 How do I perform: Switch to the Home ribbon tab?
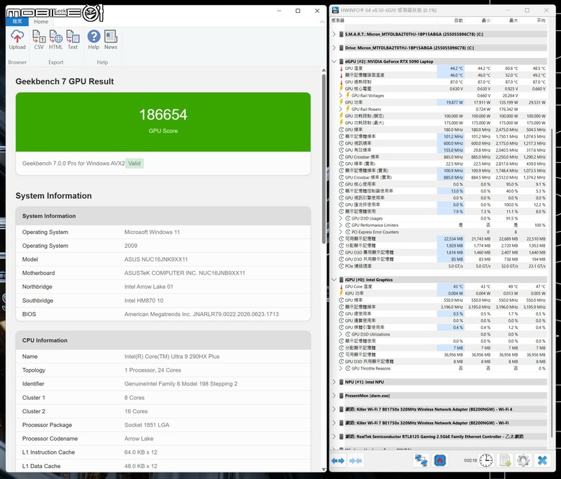tap(41, 22)
